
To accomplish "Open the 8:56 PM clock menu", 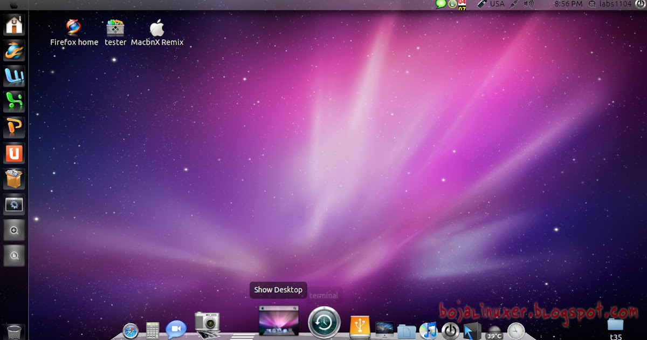I will (568, 4).
